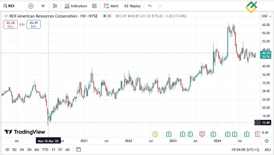Select the All time range
274x155 pixels.
click(x=67, y=150)
